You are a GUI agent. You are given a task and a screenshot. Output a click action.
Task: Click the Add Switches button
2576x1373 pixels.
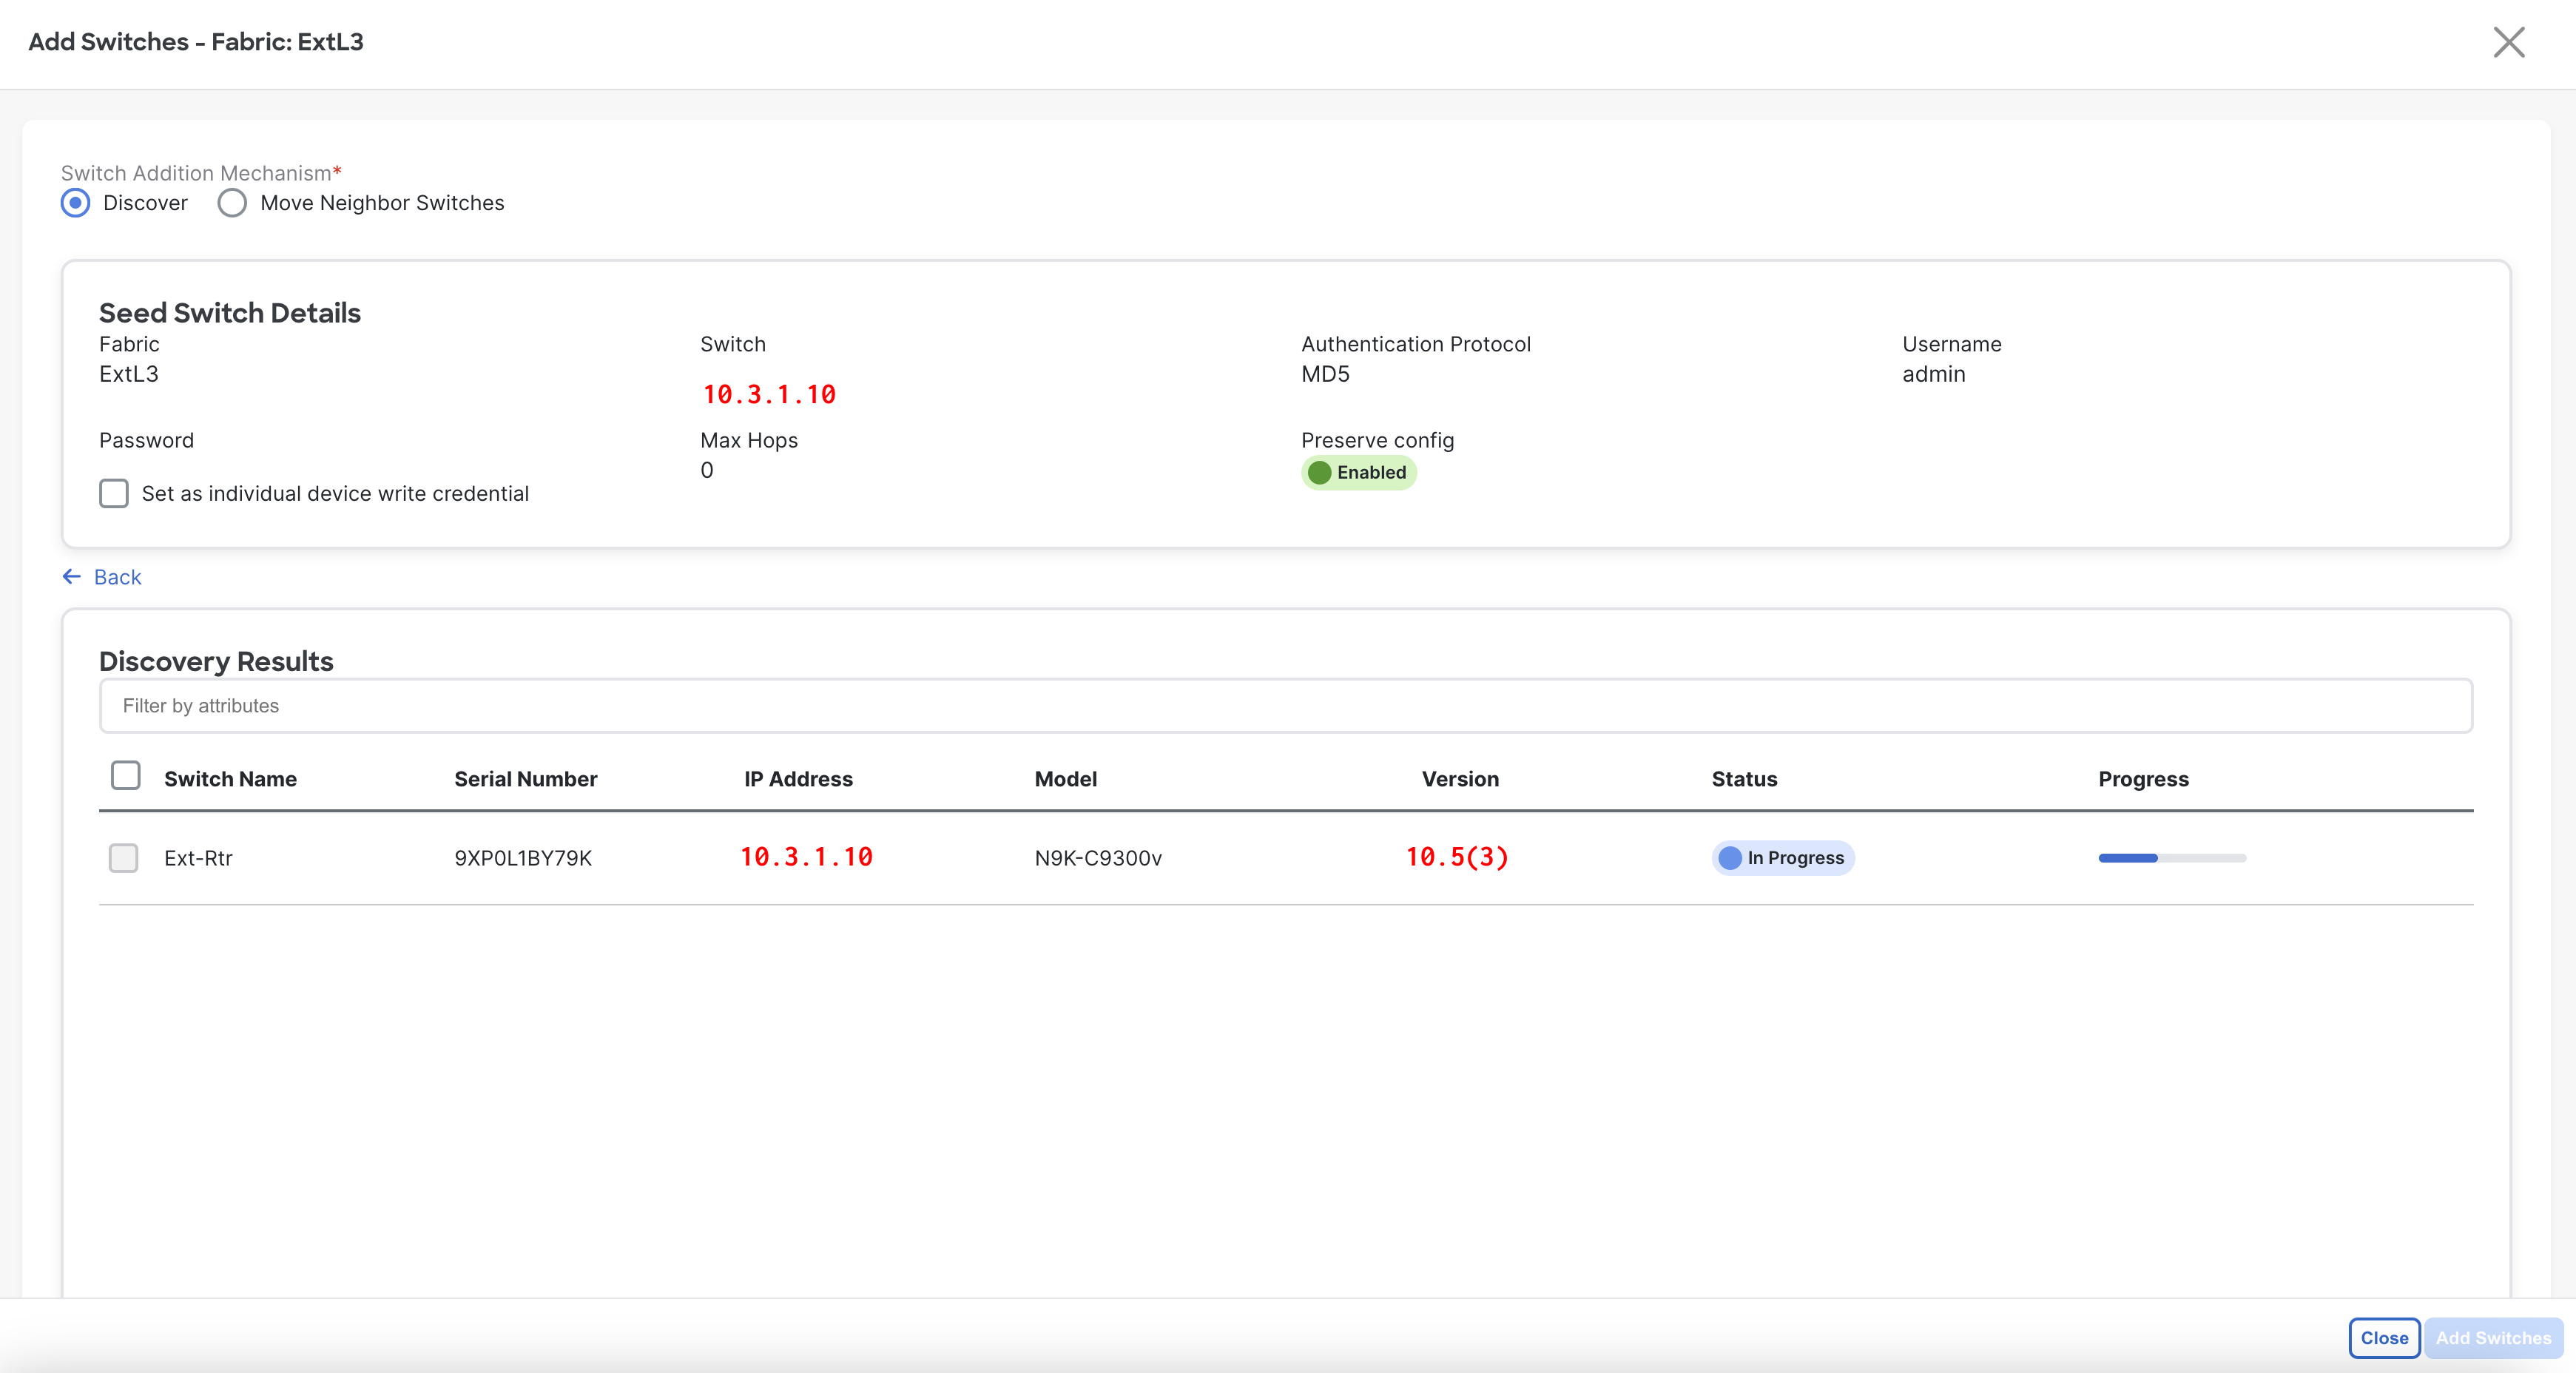tap(2492, 1337)
